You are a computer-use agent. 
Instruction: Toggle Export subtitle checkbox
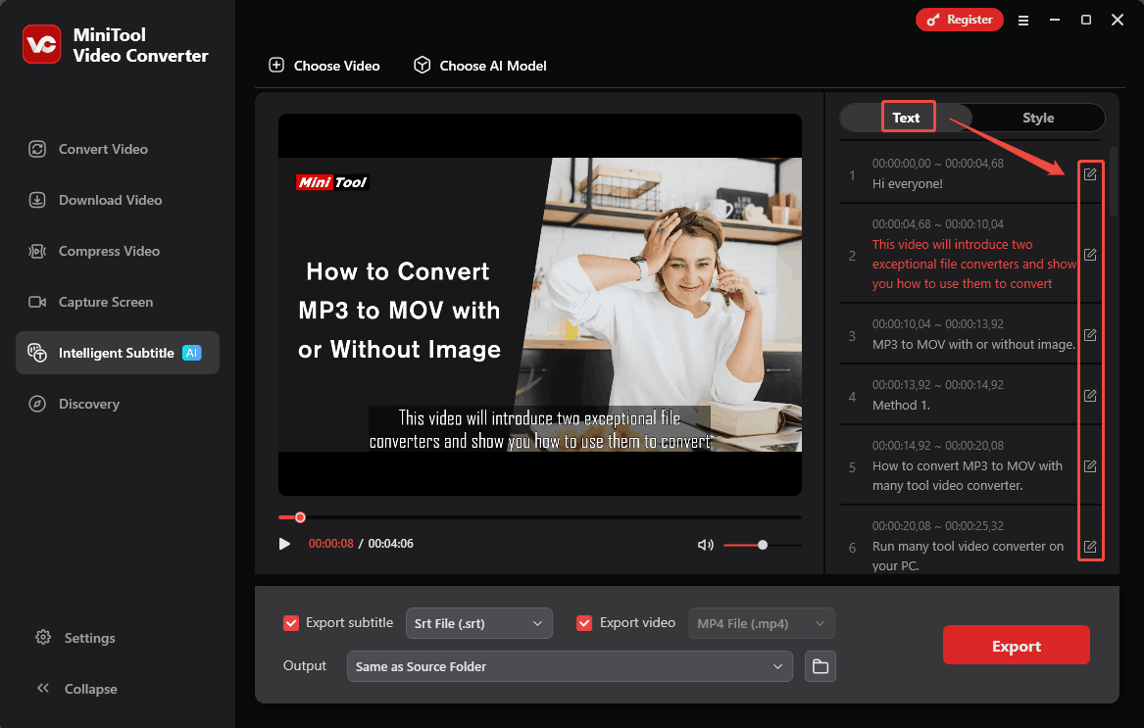tap(291, 623)
